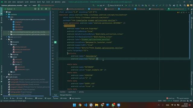Open the Logcat tool window

click(48, 98)
